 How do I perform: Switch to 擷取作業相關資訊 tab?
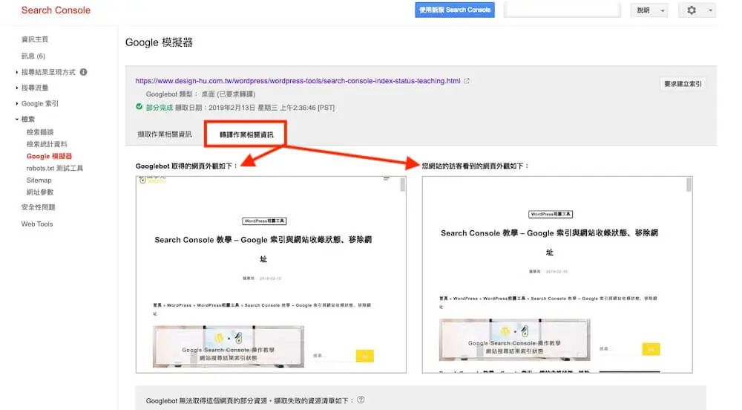click(165, 134)
